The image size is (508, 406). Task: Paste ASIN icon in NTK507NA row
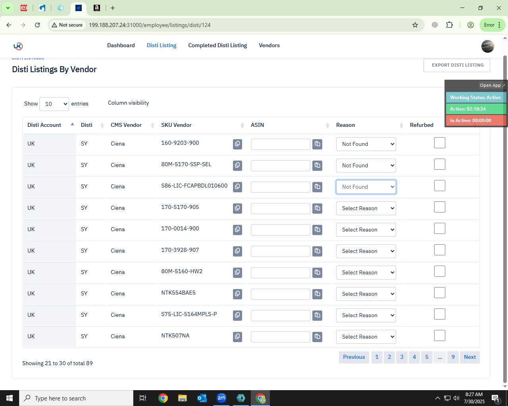[x=317, y=337]
